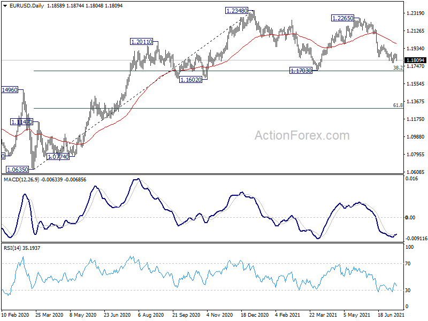Select the 14960 price label

[x=10, y=90]
